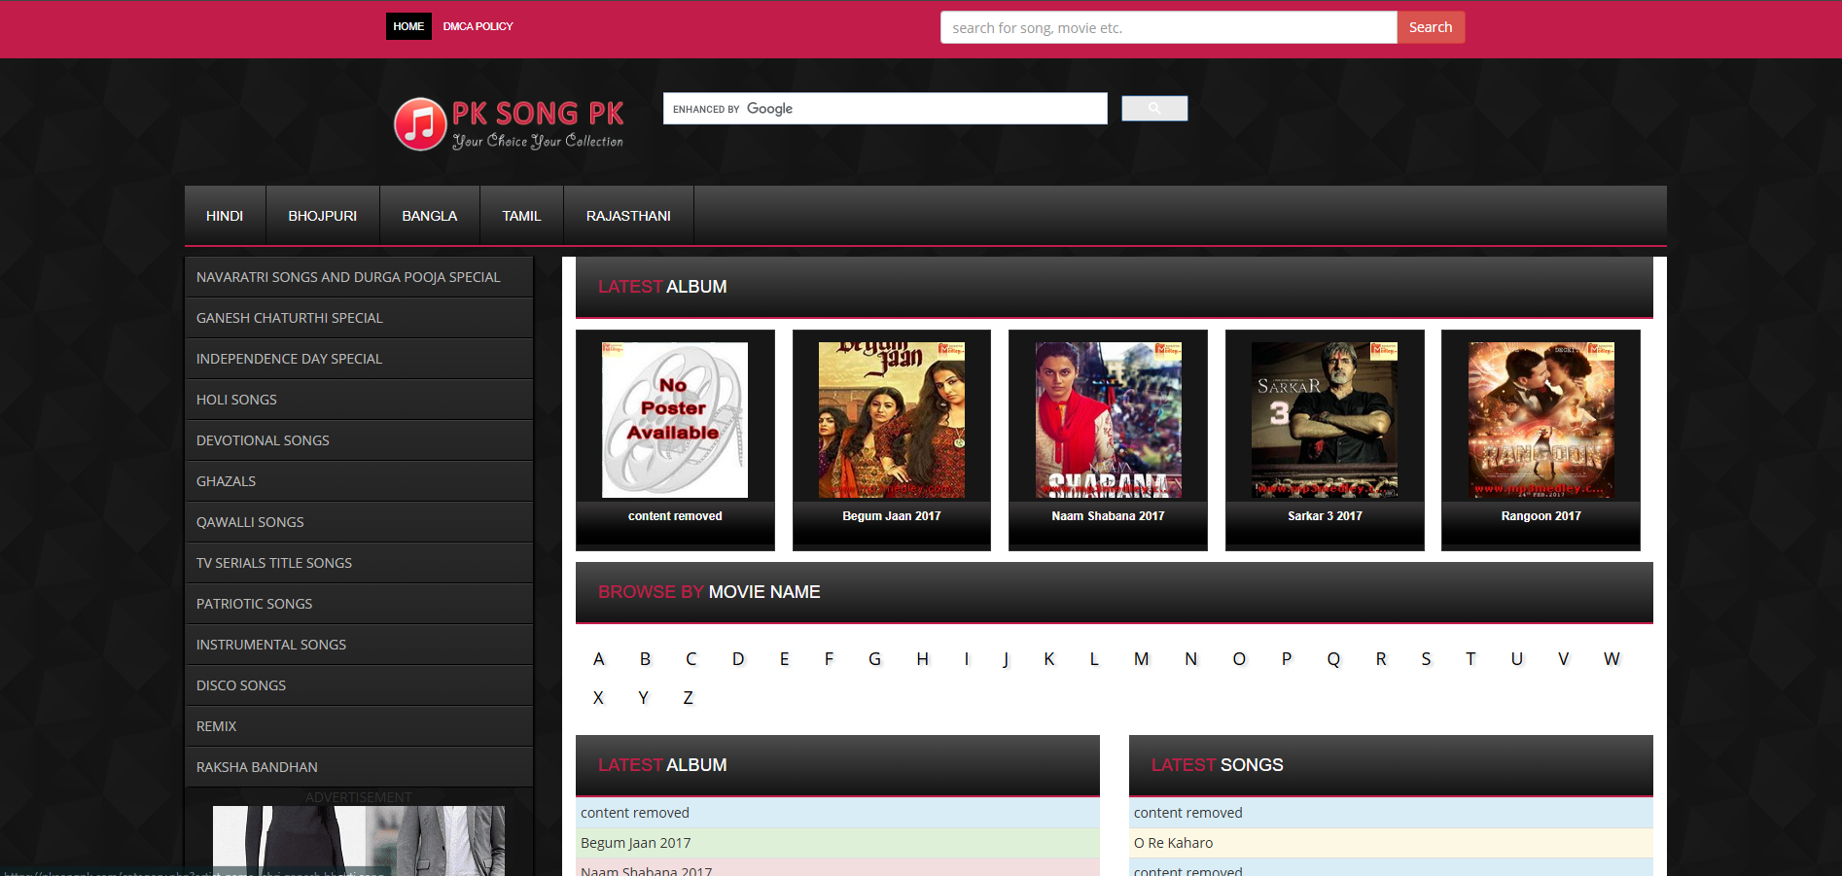Image resolution: width=1842 pixels, height=876 pixels.
Task: Select the BHOJPURI tab
Action: pyautogui.click(x=323, y=216)
